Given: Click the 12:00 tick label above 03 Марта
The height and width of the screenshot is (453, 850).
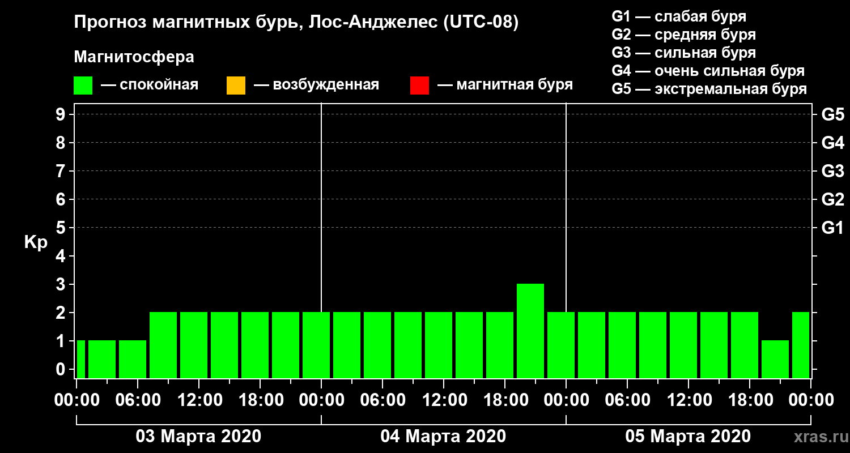Looking at the screenshot, I should (199, 400).
